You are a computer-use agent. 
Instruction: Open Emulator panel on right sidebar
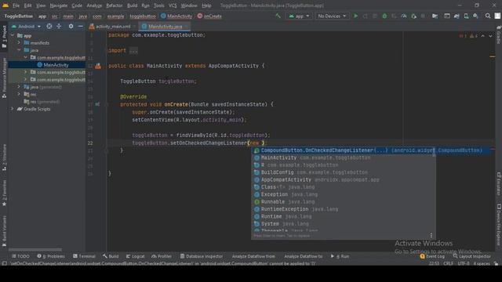click(x=499, y=184)
